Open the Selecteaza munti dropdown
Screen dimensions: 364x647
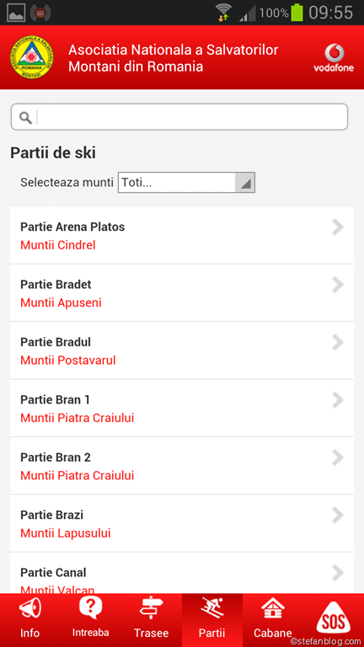[x=186, y=182]
